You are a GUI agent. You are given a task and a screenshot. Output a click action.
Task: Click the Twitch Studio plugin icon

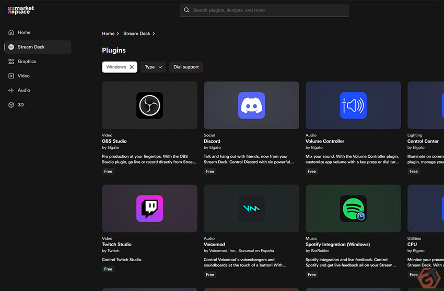pos(149,208)
